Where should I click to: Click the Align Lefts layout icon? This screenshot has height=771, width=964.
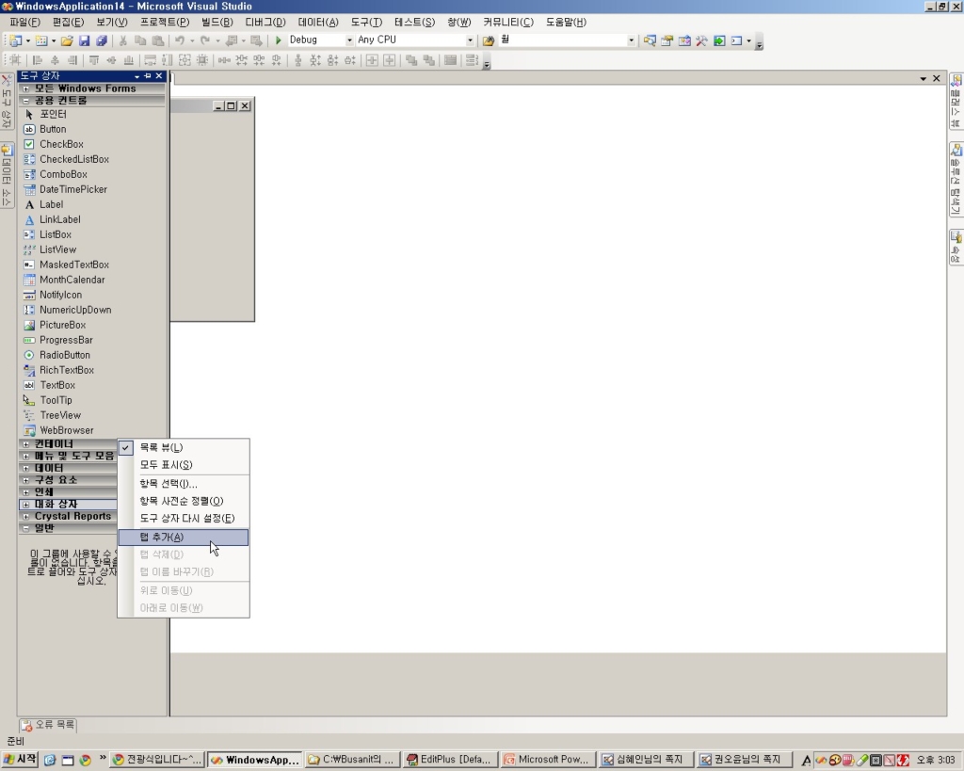coord(38,60)
